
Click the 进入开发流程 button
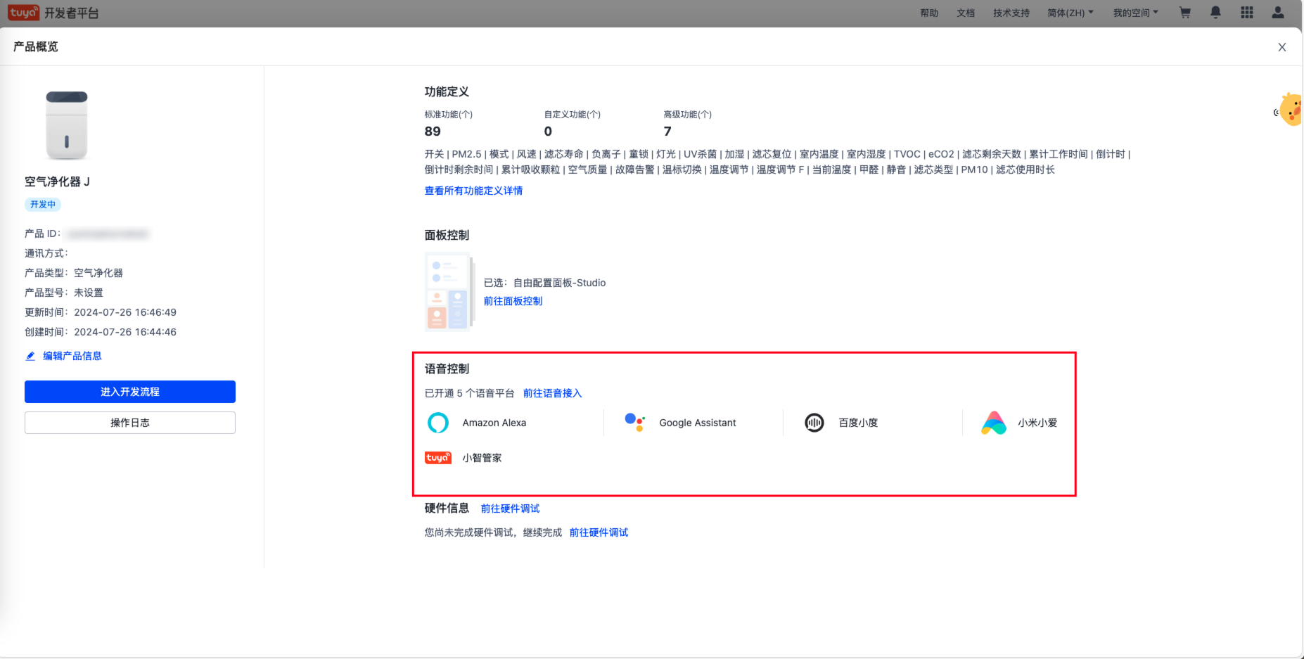130,392
